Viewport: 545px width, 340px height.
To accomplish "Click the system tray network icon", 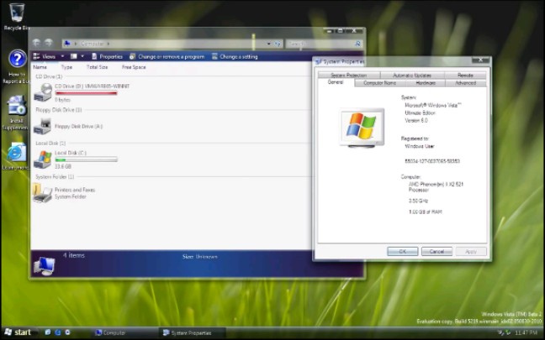I will click(501, 332).
